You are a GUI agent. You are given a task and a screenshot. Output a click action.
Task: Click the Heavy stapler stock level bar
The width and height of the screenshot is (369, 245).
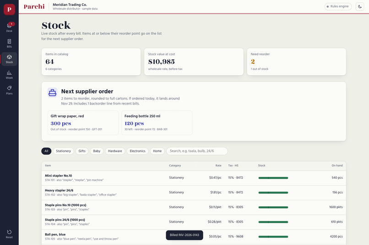(273, 193)
